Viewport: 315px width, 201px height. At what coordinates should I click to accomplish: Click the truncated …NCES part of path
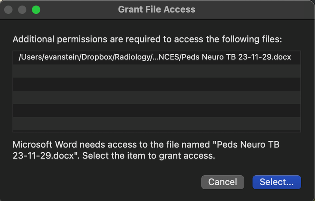pyautogui.click(x=162, y=57)
